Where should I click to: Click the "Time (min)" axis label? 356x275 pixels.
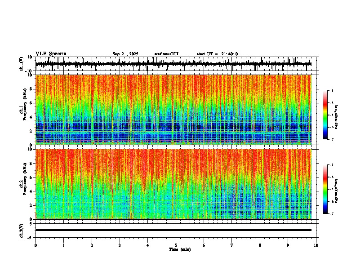coord(180,249)
